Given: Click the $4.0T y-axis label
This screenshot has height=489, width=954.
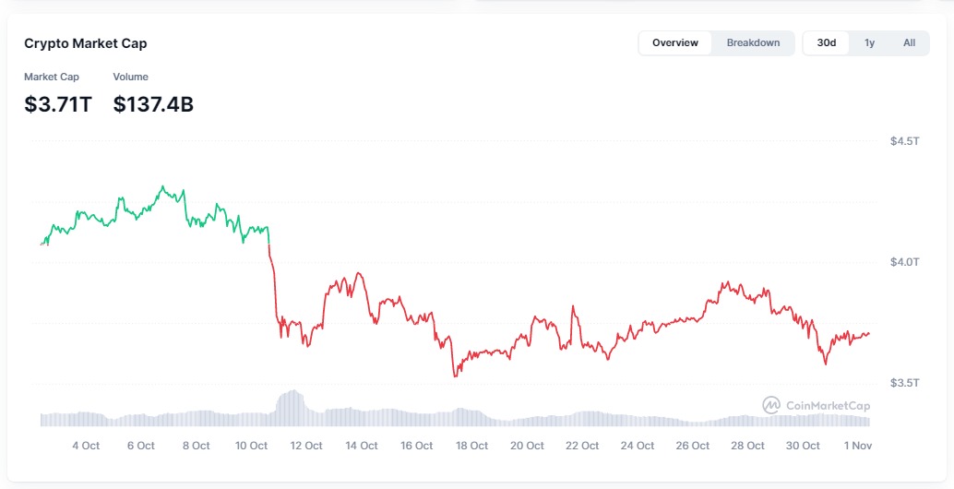Looking at the screenshot, I should [904, 262].
